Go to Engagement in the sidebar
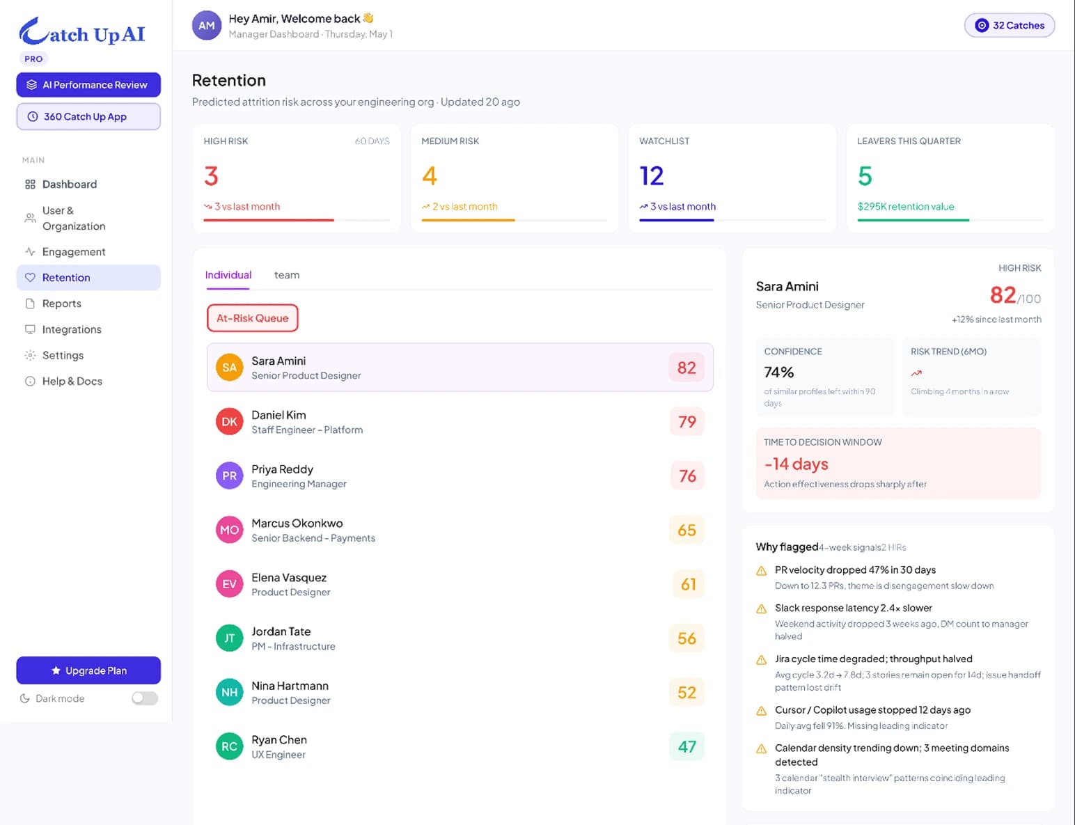Screen dimensions: 1075x825 tap(88, 252)
